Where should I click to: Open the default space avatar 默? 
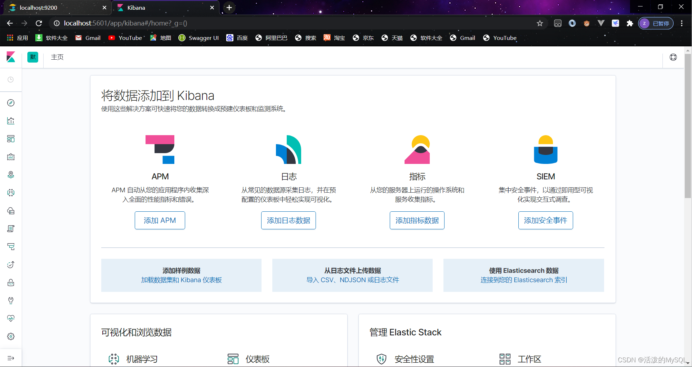(x=33, y=57)
